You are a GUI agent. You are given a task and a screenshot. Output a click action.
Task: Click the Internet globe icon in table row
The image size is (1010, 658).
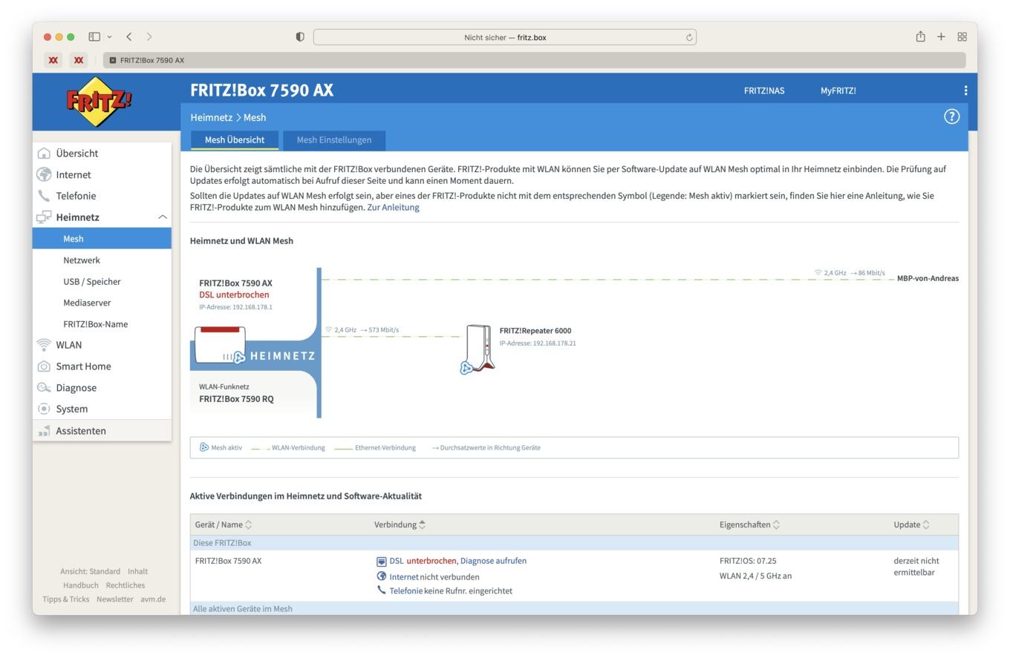click(x=382, y=576)
